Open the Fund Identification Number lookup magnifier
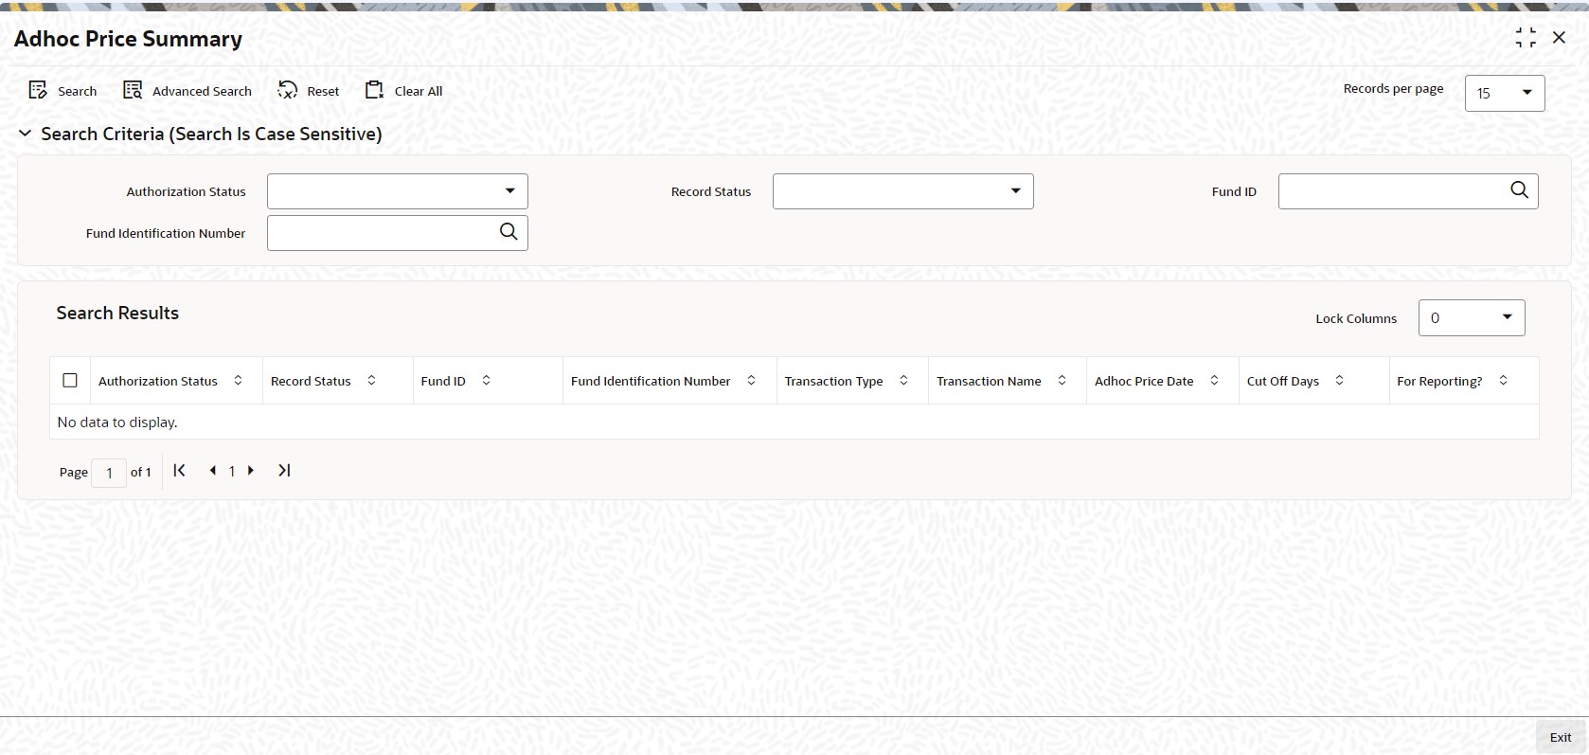This screenshot has width=1589, height=755. pyautogui.click(x=509, y=232)
